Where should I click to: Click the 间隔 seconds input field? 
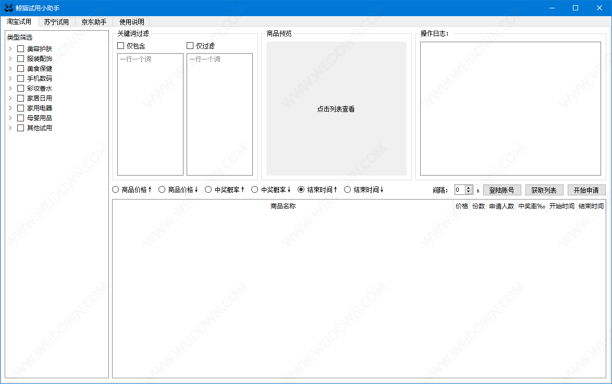tap(459, 190)
